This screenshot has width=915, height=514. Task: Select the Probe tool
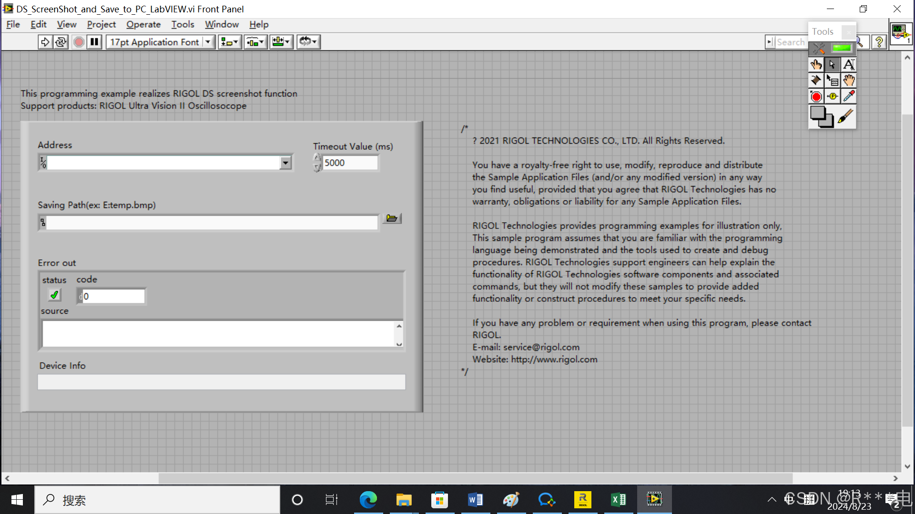tap(833, 97)
